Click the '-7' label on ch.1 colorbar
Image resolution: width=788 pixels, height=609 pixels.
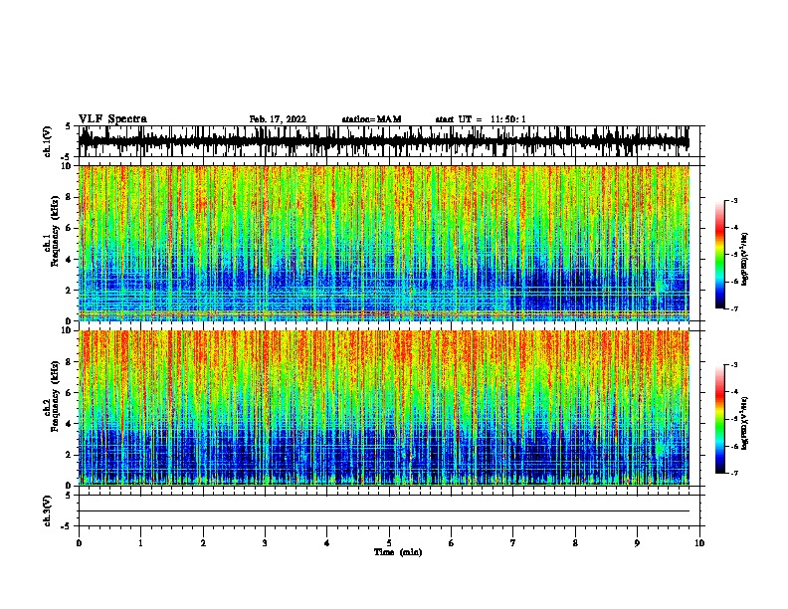[x=733, y=308]
